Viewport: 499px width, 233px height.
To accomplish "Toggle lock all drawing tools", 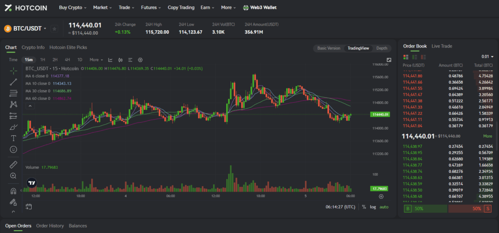I will coord(13,202).
